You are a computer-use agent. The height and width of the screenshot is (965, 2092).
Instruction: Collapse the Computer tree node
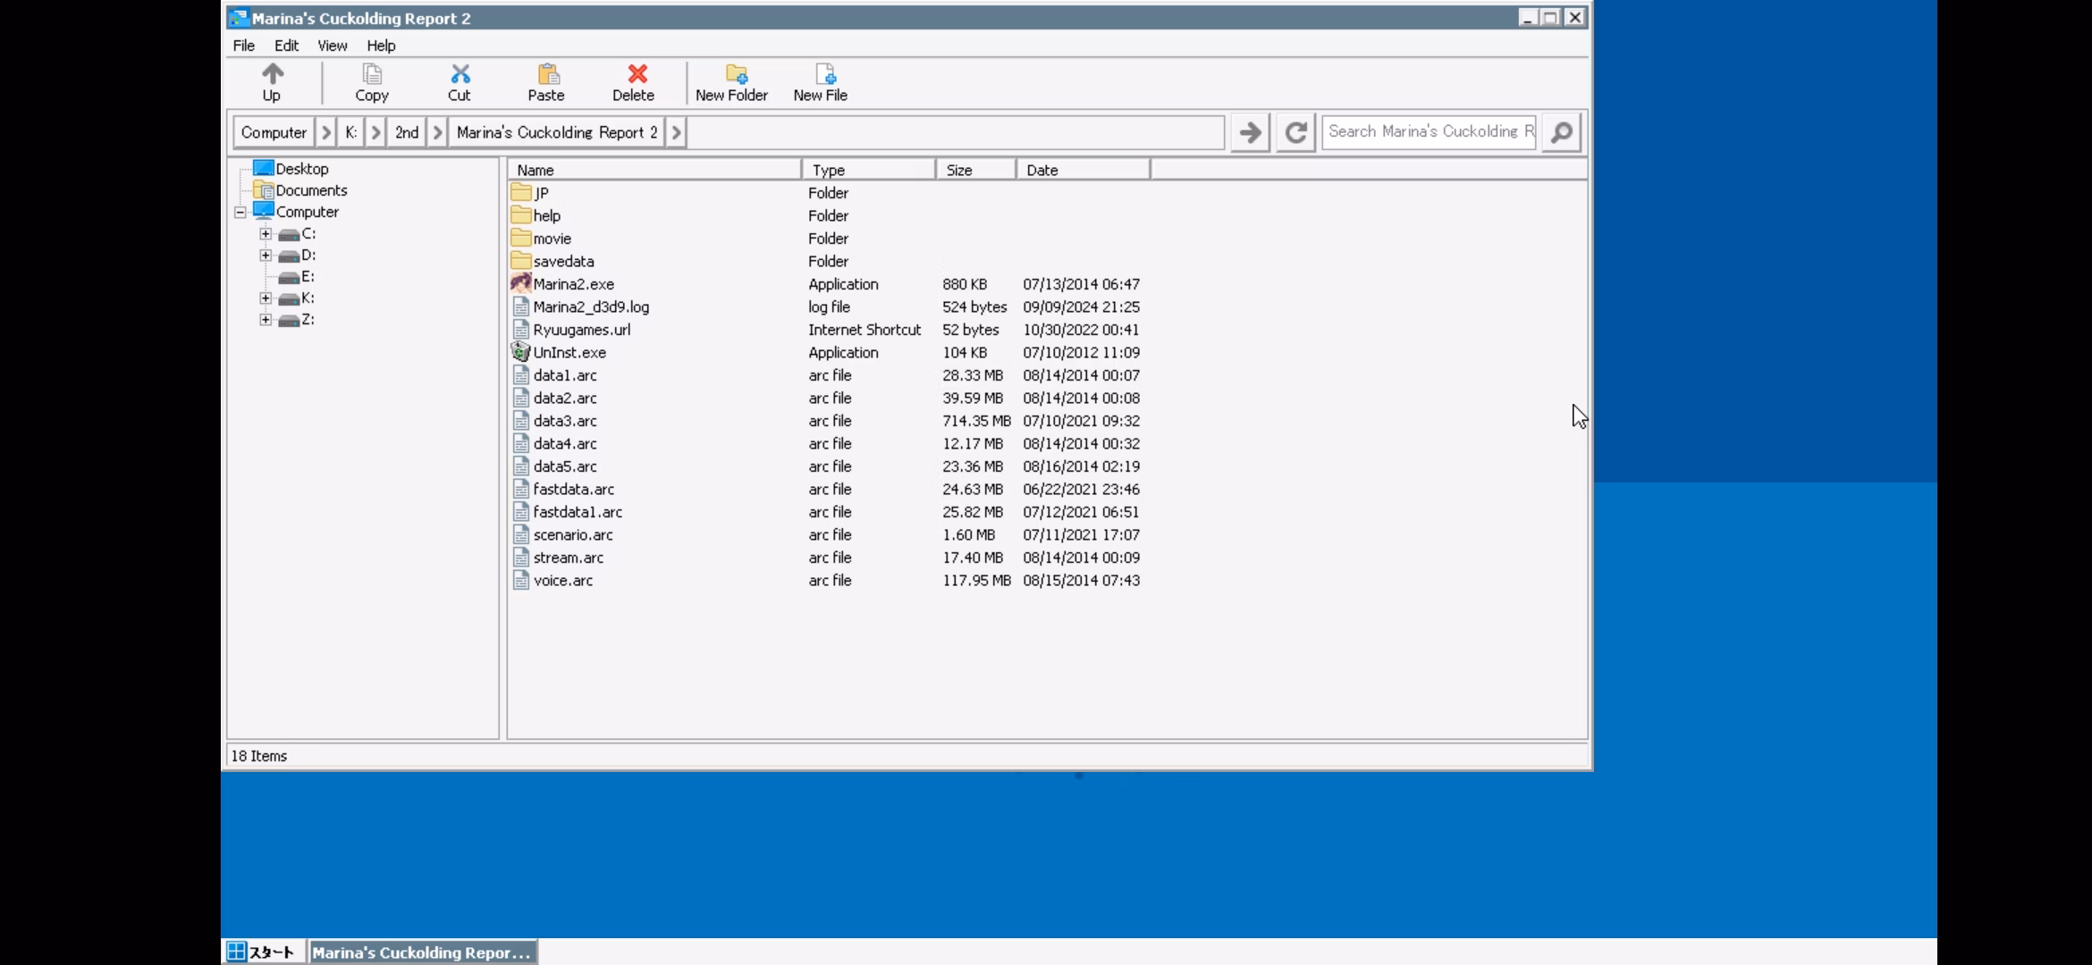click(240, 213)
